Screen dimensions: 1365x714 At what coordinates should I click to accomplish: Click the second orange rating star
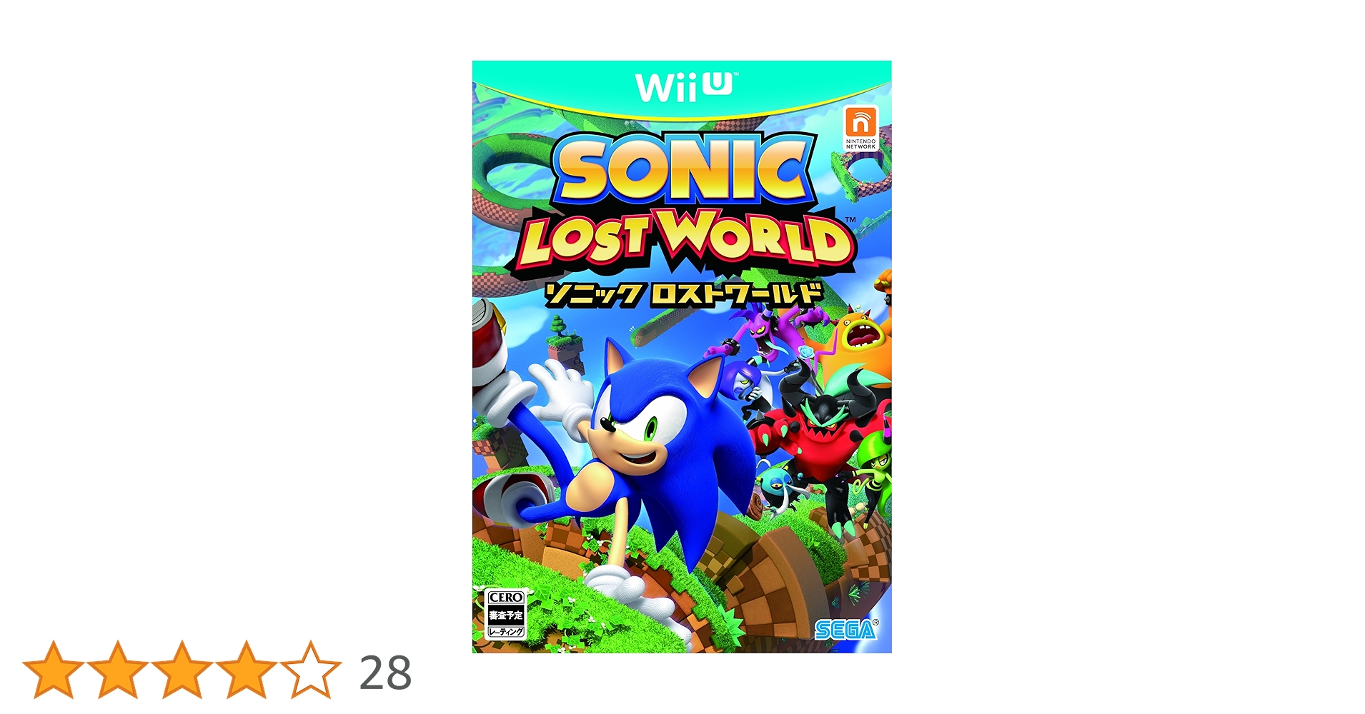pos(118,670)
